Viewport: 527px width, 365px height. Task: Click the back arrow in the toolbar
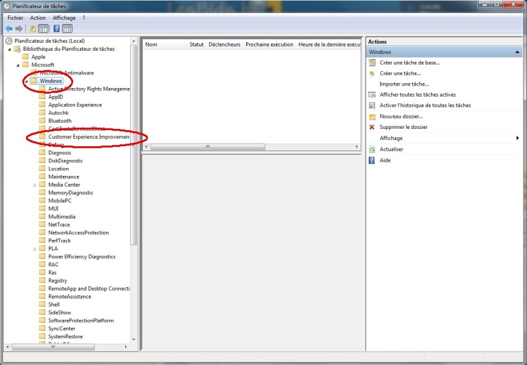(9, 29)
